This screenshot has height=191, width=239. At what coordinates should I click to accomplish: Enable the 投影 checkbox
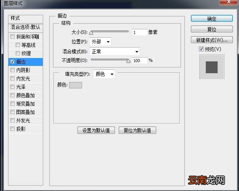(x=12, y=129)
